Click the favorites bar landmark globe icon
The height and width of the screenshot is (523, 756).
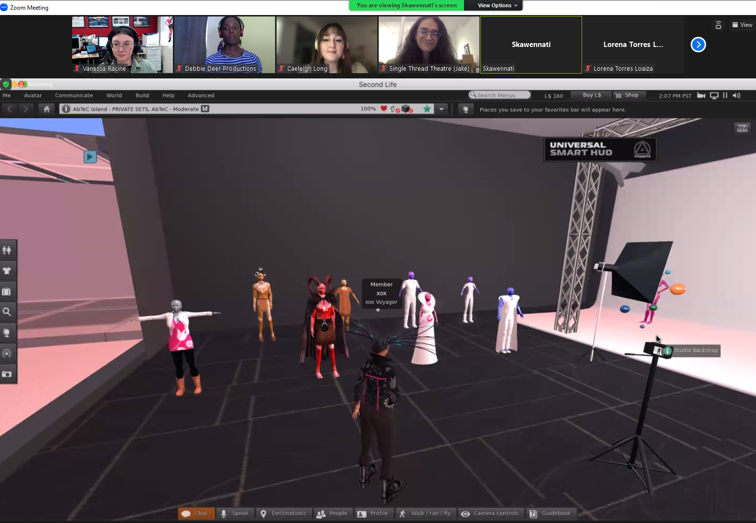[x=465, y=109]
